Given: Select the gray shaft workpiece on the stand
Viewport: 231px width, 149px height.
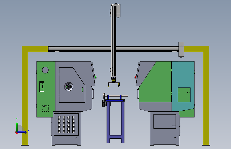Looking at the screenshot, I should (116, 96).
